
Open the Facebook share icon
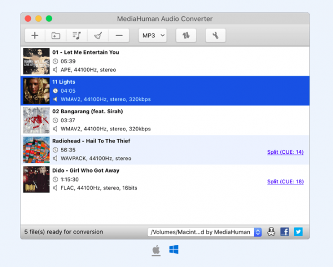pos(285,231)
